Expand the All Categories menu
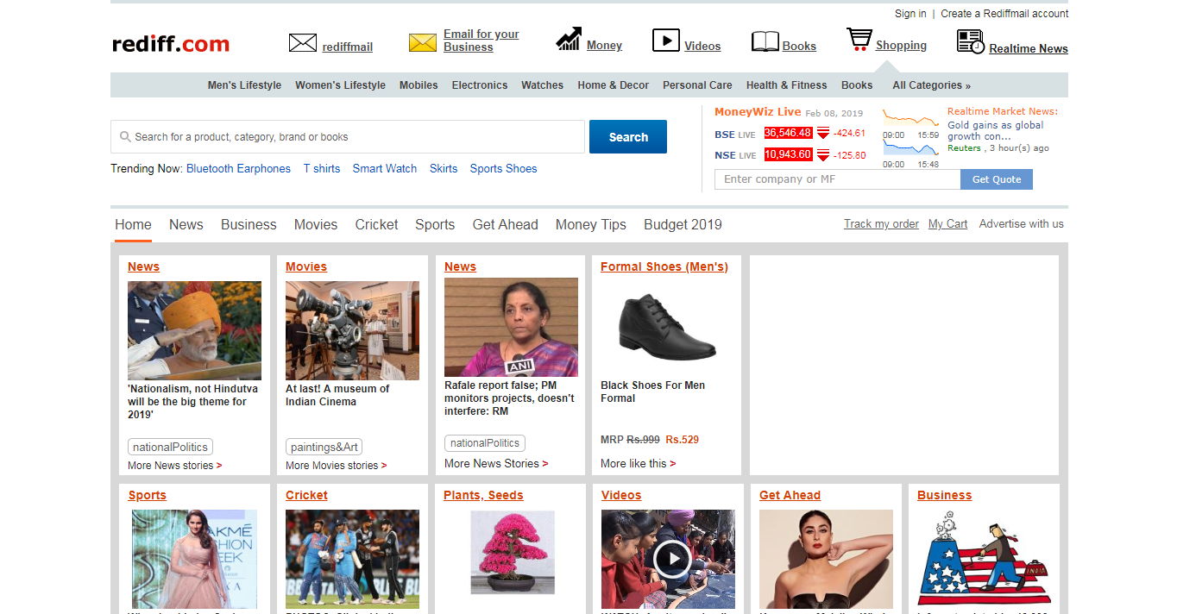1177x614 pixels. 931,85
